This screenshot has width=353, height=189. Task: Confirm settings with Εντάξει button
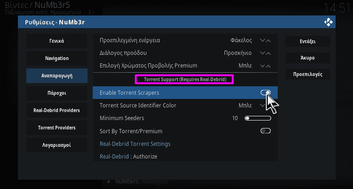pyautogui.click(x=307, y=41)
